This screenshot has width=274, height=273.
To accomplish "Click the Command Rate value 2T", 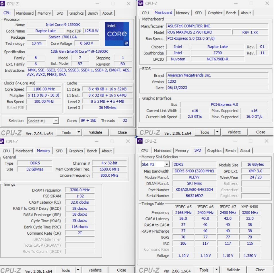I will pos(80,233).
